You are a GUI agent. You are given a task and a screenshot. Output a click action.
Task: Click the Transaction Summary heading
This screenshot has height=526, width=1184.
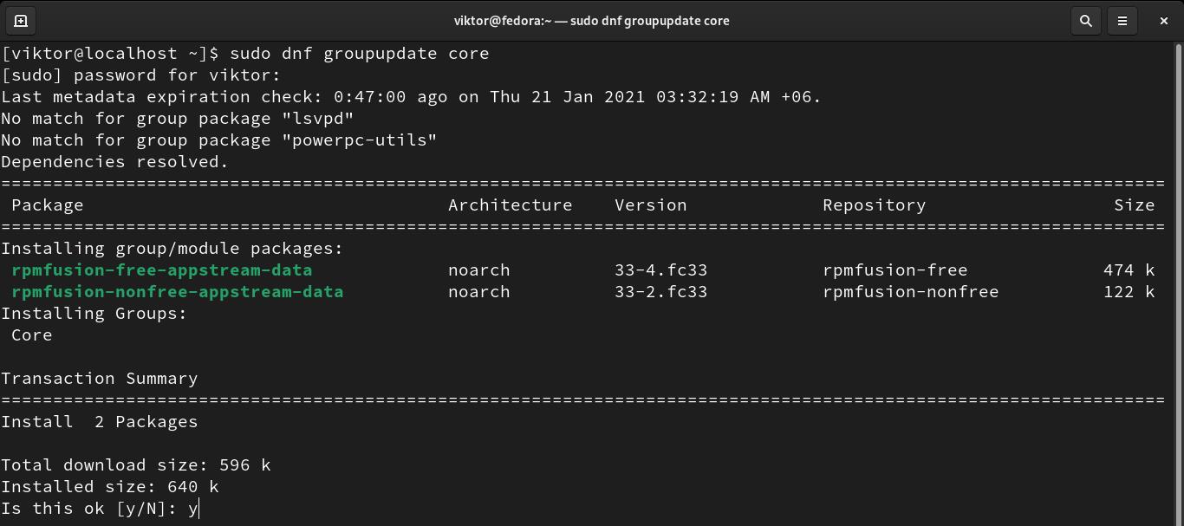pos(99,379)
